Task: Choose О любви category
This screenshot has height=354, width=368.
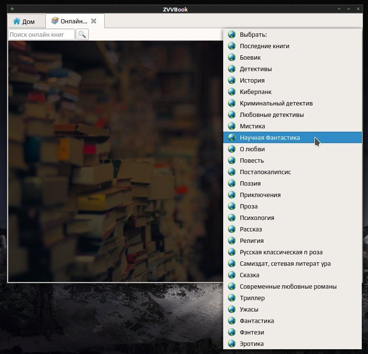Action: 292,149
